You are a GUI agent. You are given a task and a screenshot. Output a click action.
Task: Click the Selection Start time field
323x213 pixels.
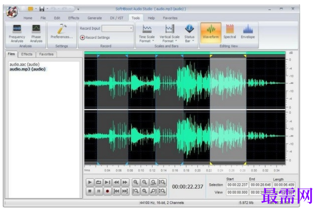click(238, 185)
